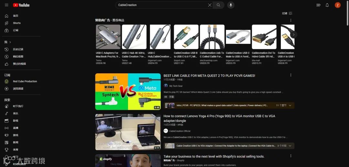The width and height of the screenshot is (349, 167).
Task: Clear the search box with the X
Action: tap(210, 5)
